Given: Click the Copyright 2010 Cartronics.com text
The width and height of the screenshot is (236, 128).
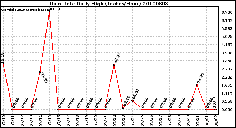Looking at the screenshot, I should [25, 10].
